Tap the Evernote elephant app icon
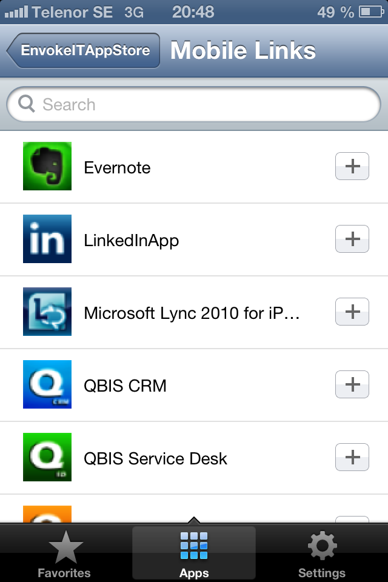The image size is (388, 582). (47, 166)
